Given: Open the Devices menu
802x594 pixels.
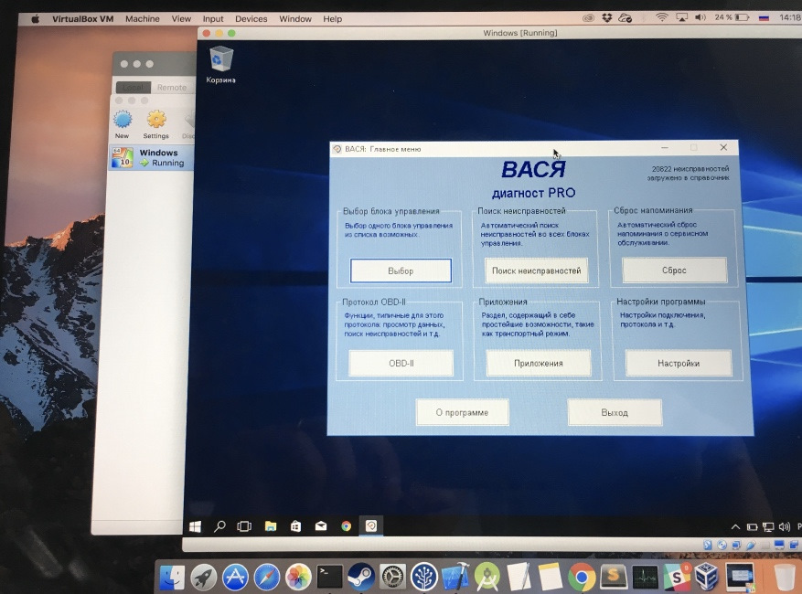Looking at the screenshot, I should tap(251, 19).
